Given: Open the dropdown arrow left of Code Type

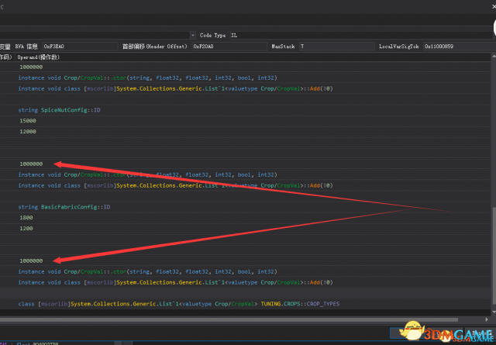Looking at the screenshot, I should pos(193,35).
